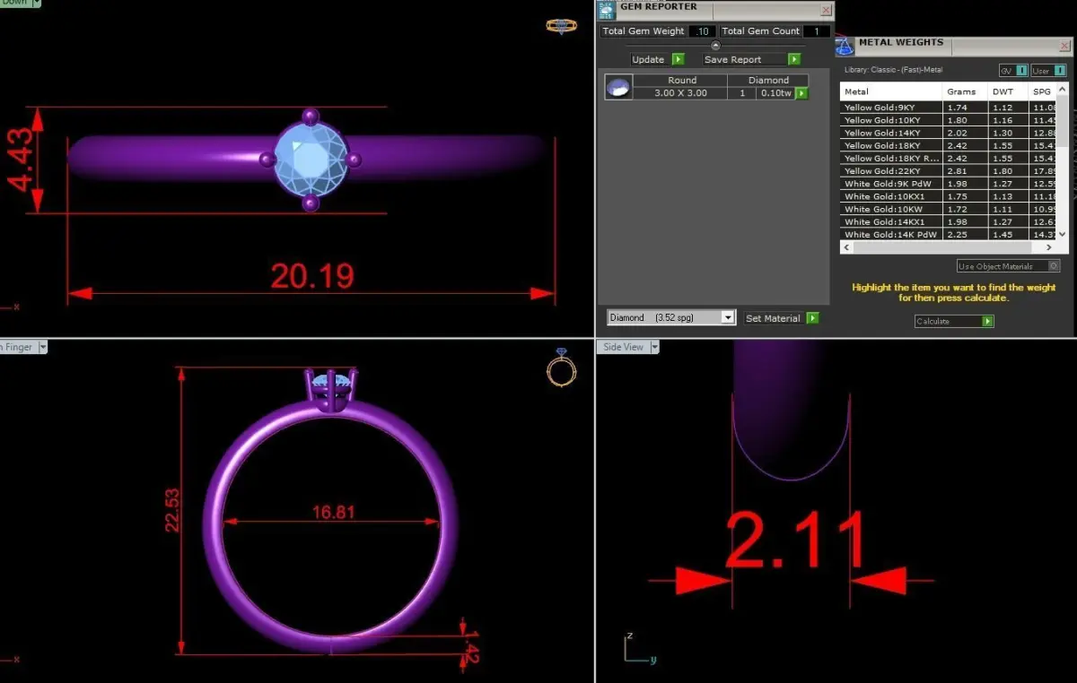Screen dimensions: 1077x683
Task: Click the DWT column header
Action: coord(1008,91)
